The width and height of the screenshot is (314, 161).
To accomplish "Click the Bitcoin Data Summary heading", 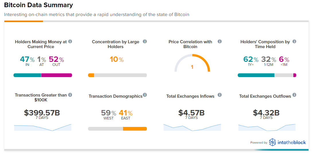I will (38, 5).
